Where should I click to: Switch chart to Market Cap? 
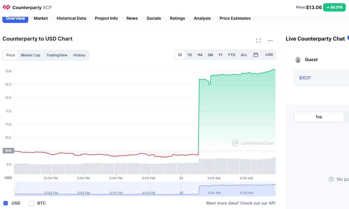30,55
